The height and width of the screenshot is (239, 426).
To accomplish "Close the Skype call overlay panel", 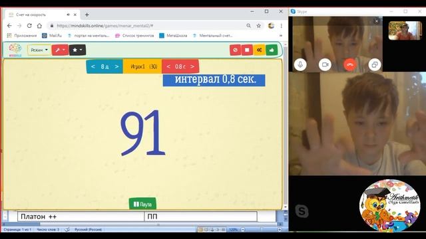I will [377, 21].
